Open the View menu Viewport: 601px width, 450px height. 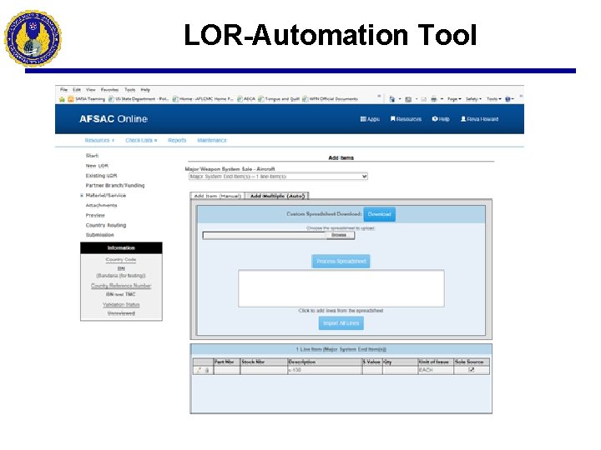tap(90, 90)
